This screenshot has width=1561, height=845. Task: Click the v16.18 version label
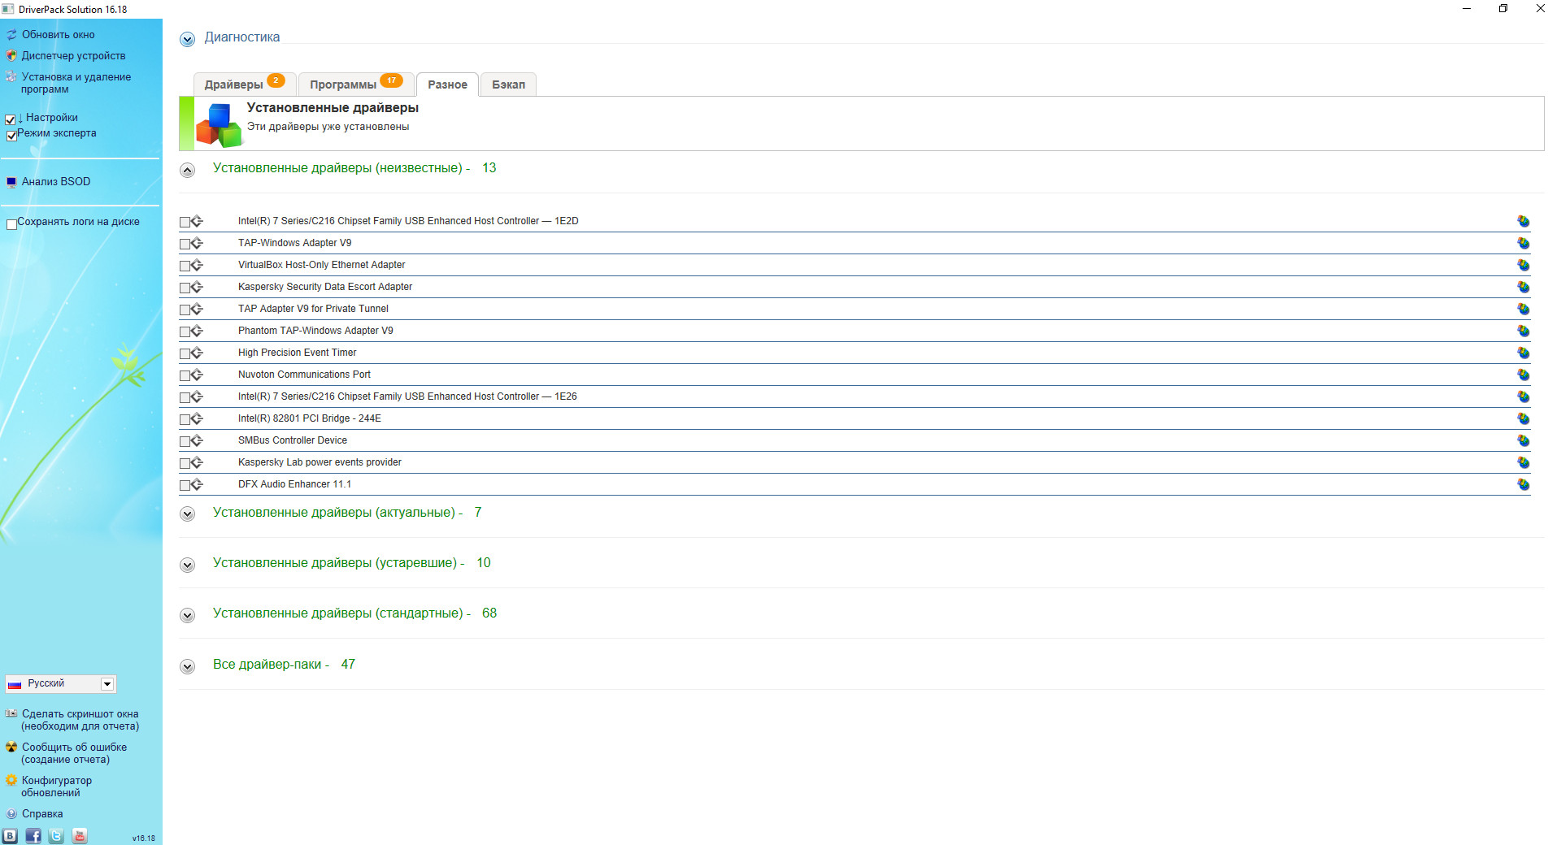[144, 838]
